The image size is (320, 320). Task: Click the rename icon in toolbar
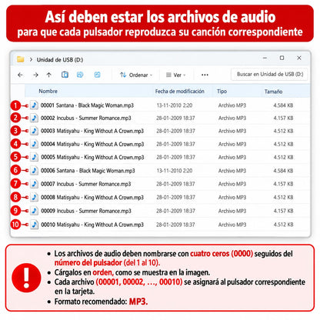click(x=80, y=75)
